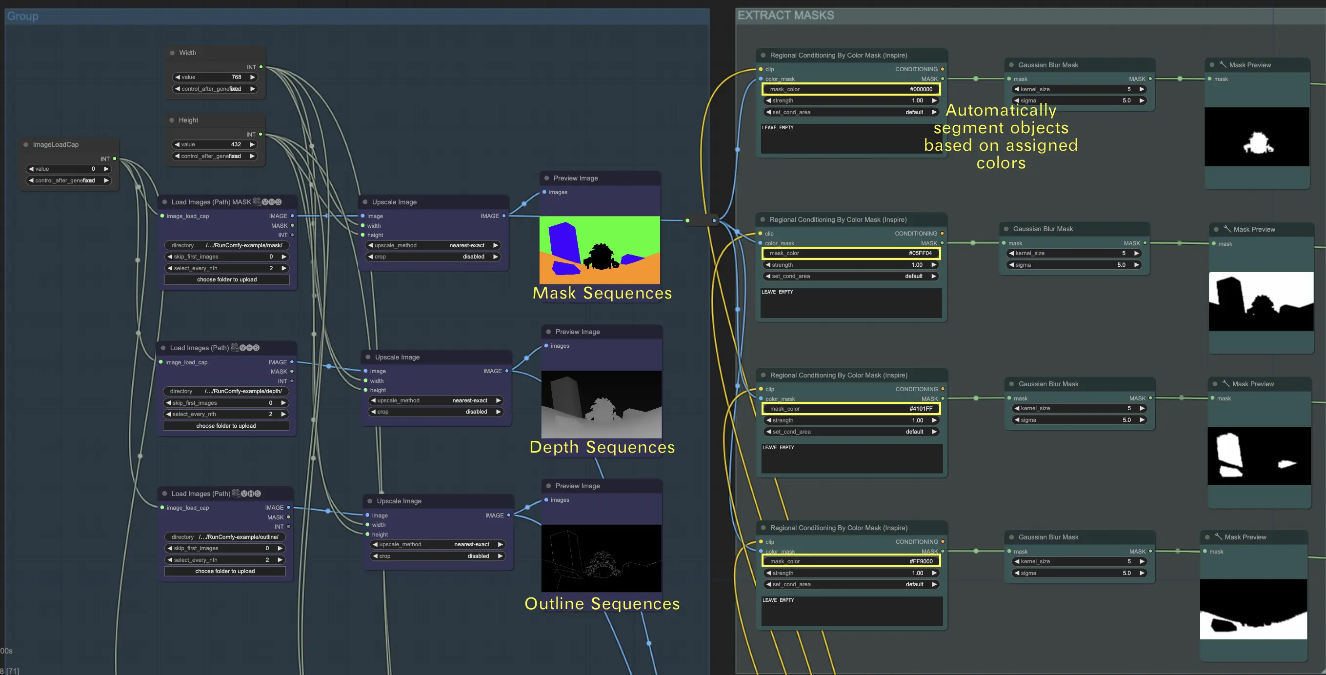
Task: Increase select_every_nth in mask loader
Action: (283, 269)
